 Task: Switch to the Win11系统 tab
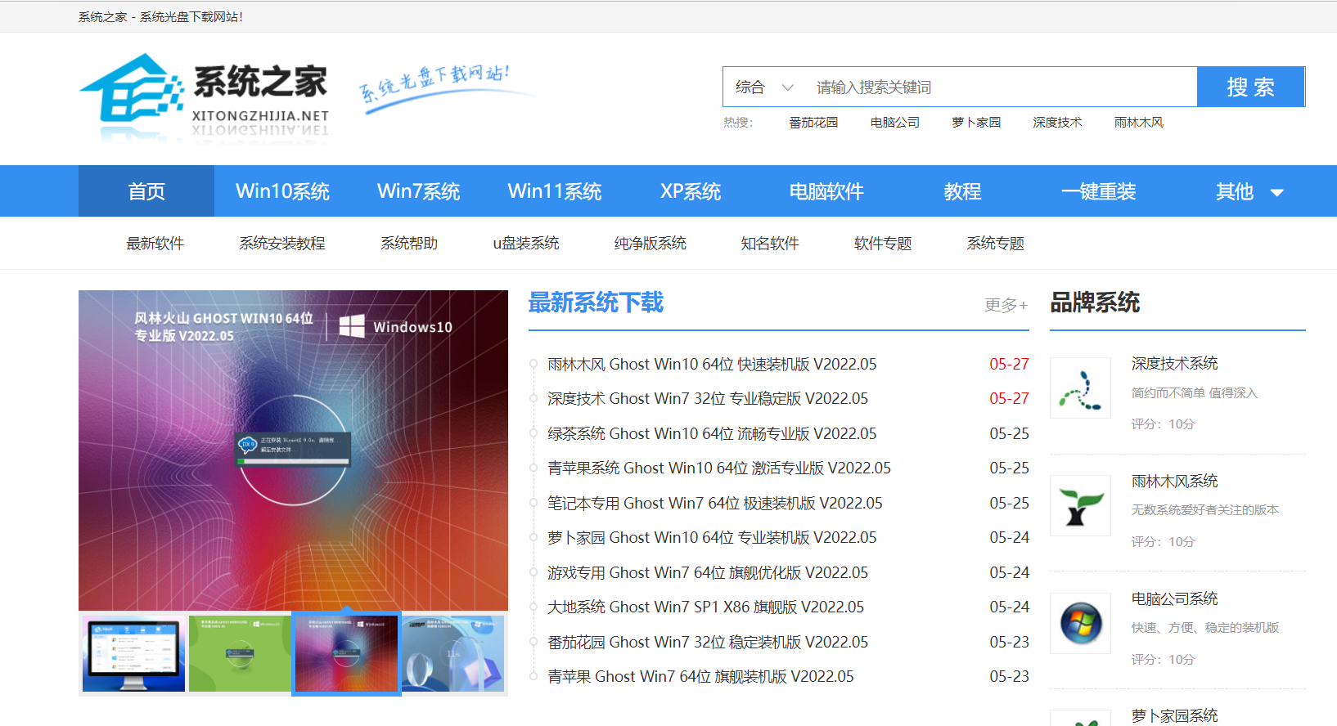click(554, 192)
